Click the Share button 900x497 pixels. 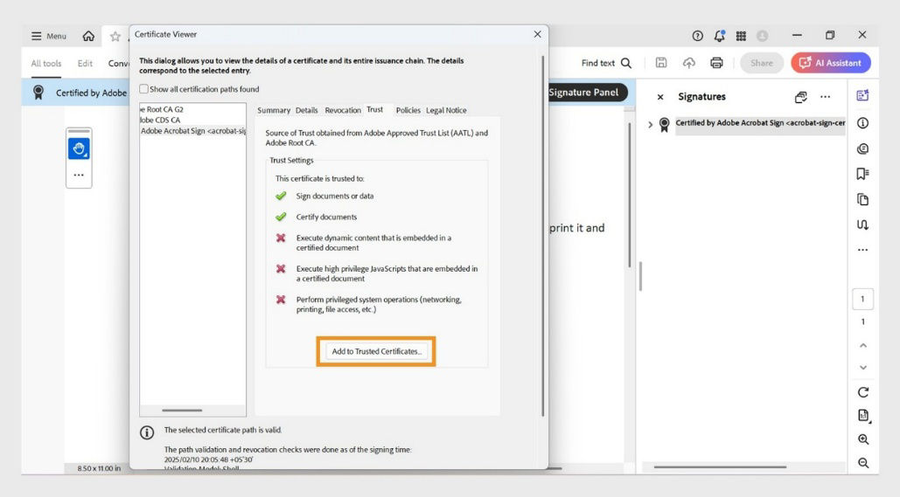(762, 63)
